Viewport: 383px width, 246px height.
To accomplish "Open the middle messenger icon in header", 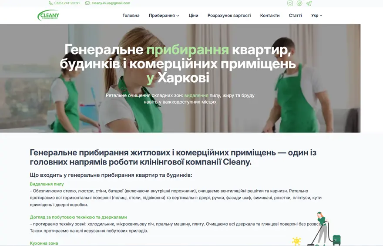I will pyautogui.click(x=299, y=3).
